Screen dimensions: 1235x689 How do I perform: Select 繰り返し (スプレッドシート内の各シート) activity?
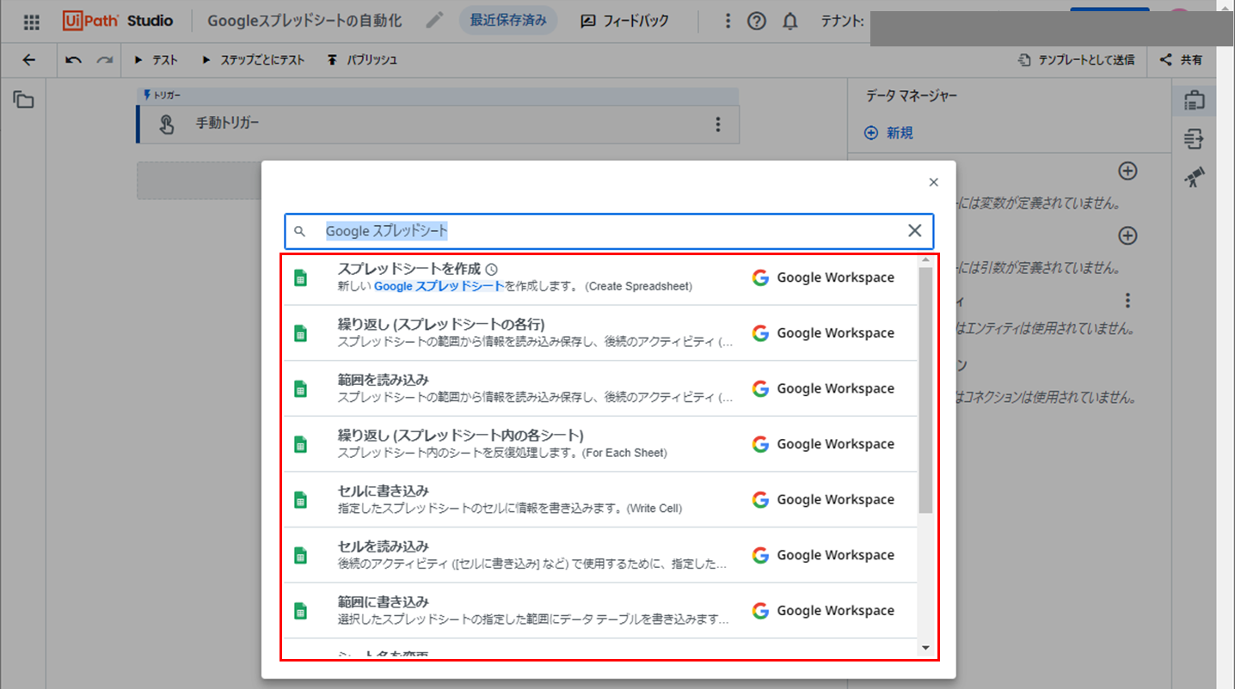[600, 444]
